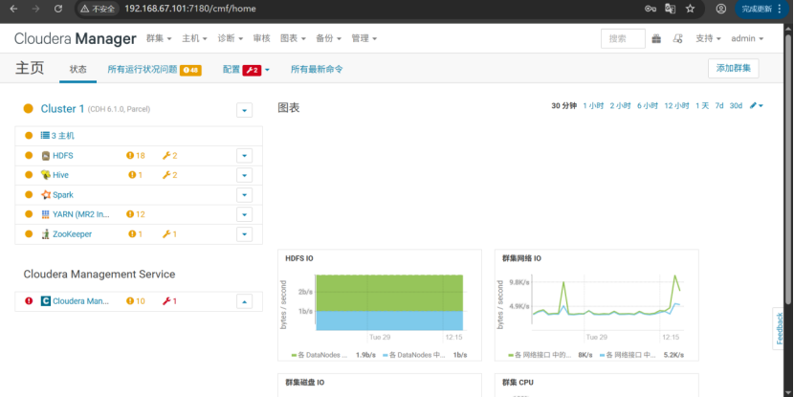Screen dimensions: 794x397
Task: Set chart range to 1 天
Action: pyautogui.click(x=702, y=106)
